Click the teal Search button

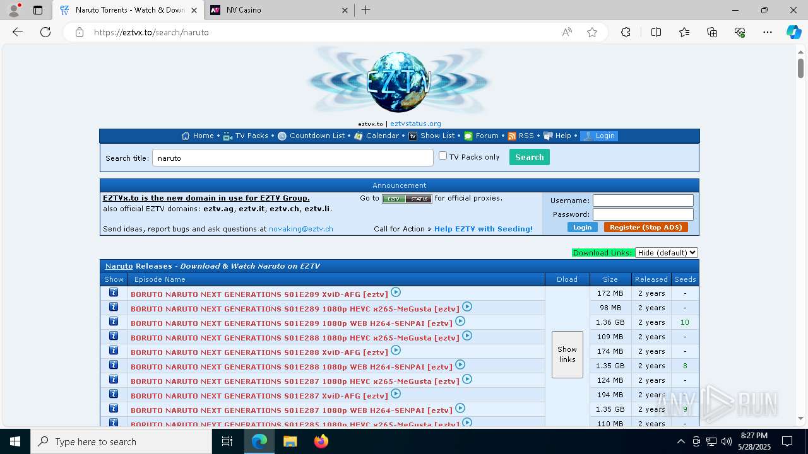coord(529,157)
